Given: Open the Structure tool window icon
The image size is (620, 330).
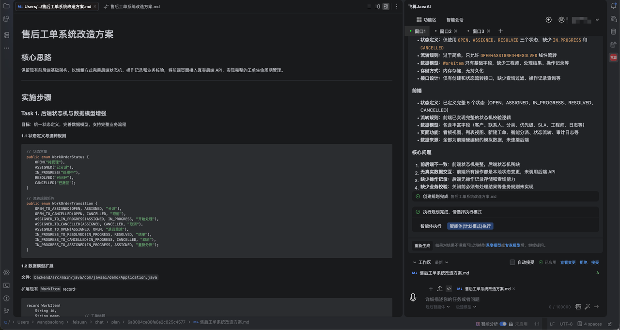Looking at the screenshot, I should pyautogui.click(x=6, y=35).
